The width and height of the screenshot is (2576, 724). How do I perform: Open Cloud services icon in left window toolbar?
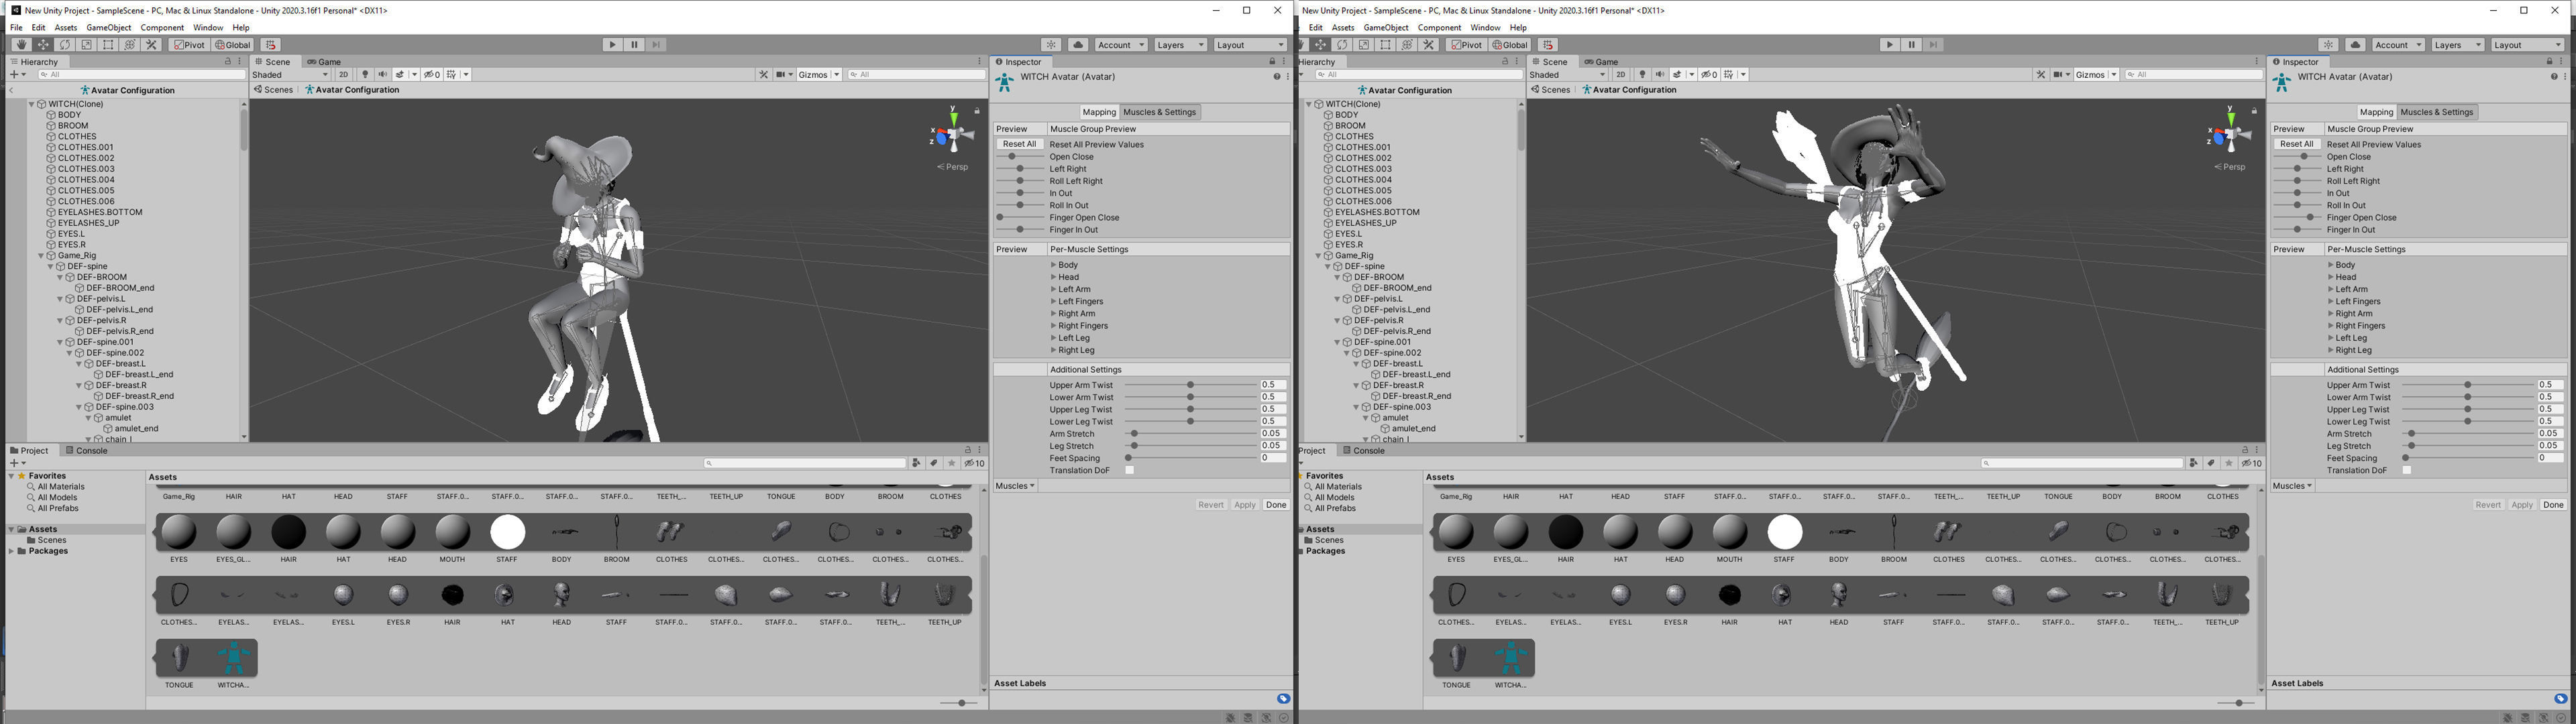[x=1078, y=45]
